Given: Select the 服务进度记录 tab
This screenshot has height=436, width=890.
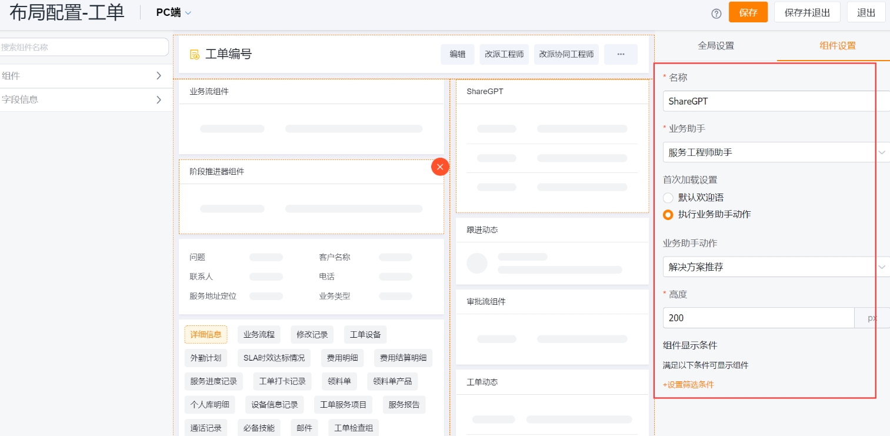Looking at the screenshot, I should coord(214,381).
